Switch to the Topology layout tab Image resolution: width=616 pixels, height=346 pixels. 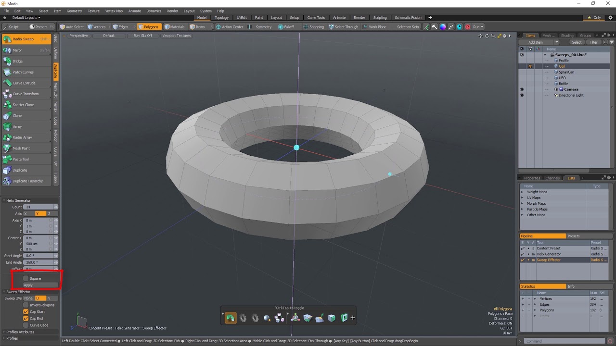click(x=222, y=18)
